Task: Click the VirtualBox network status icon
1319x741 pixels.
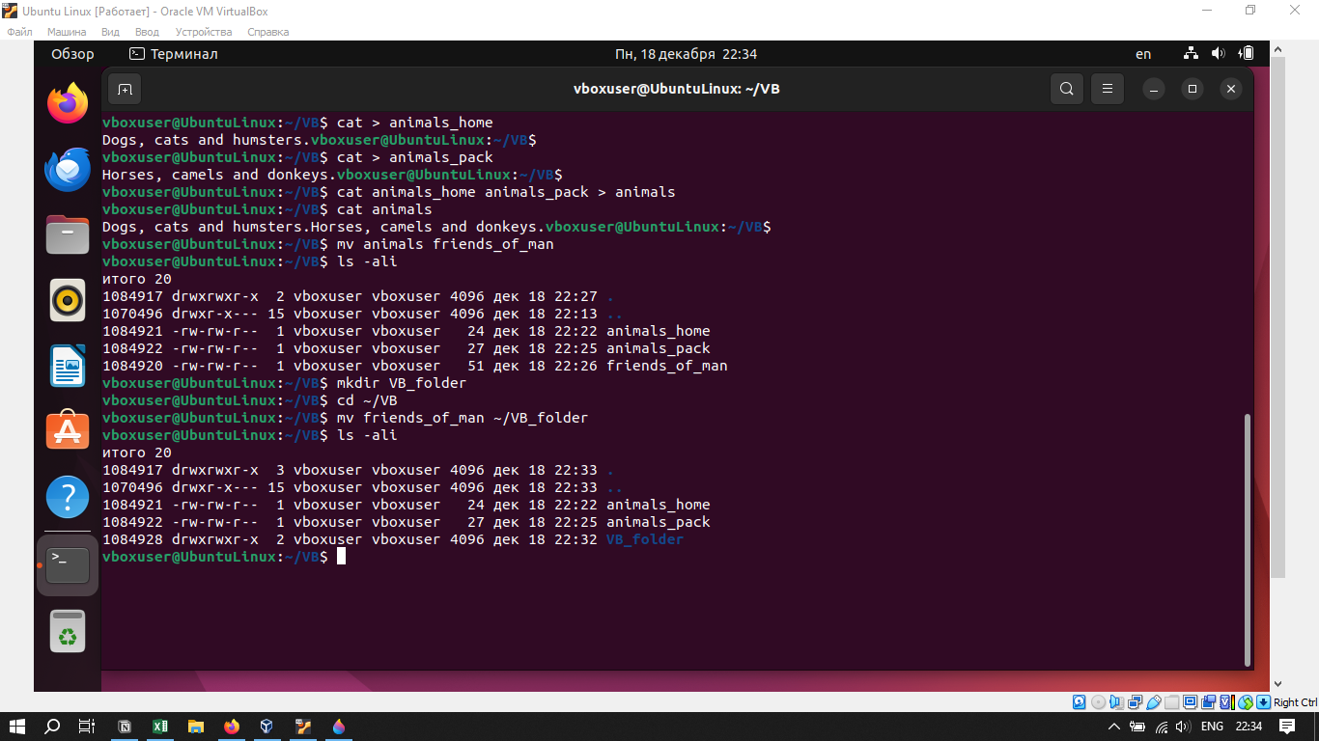Action: coord(1135,702)
